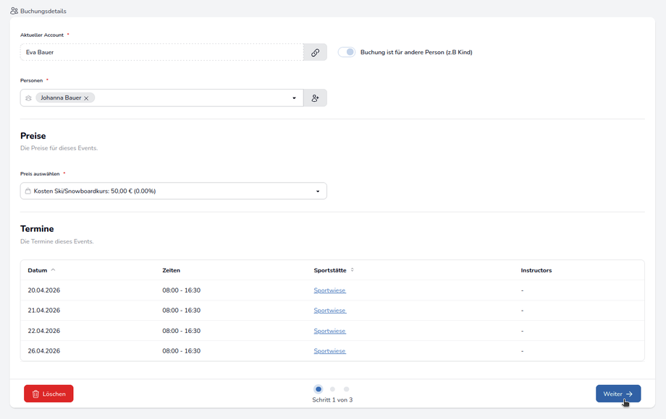Select the first step indicator dot
This screenshot has height=419, width=666.
click(x=319, y=389)
